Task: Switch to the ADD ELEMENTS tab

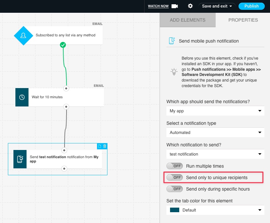Action: tap(187, 20)
